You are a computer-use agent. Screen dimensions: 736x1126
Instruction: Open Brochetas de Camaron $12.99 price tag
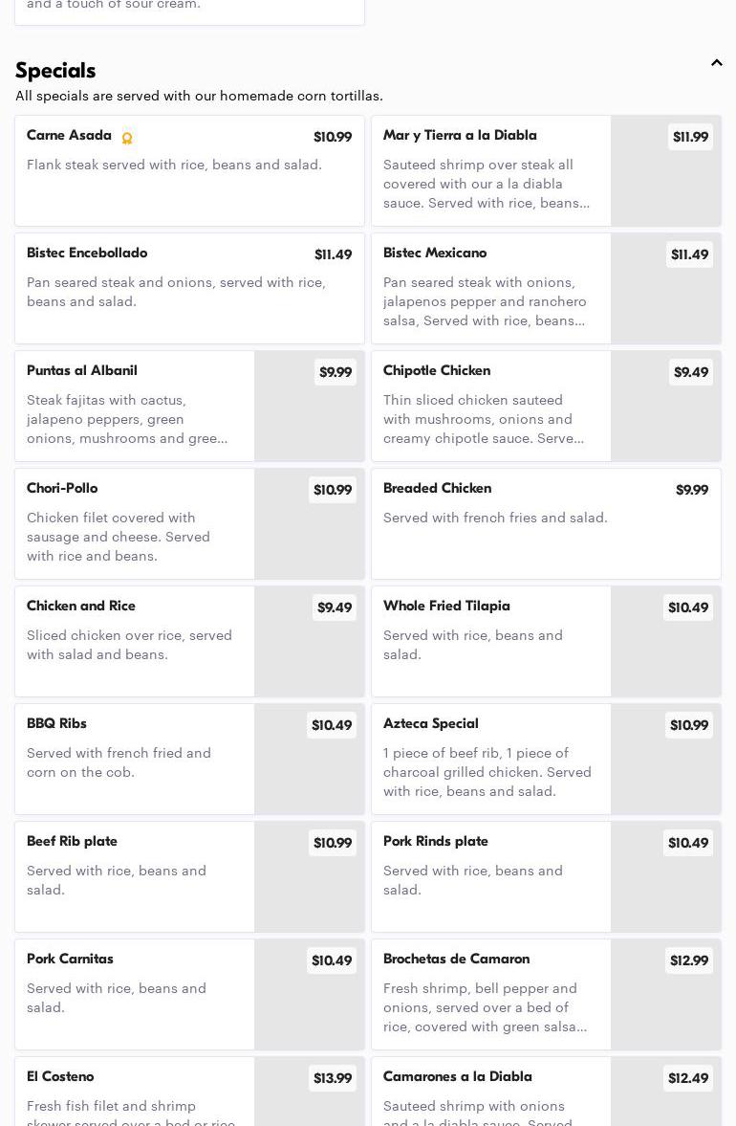point(689,960)
